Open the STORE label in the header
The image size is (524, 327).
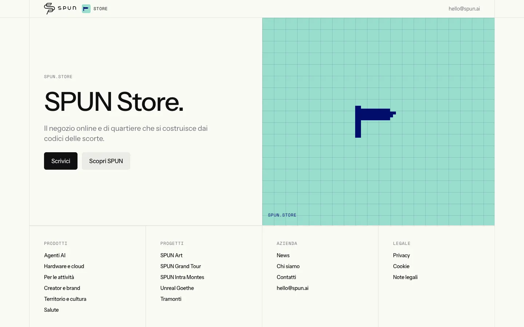click(100, 9)
